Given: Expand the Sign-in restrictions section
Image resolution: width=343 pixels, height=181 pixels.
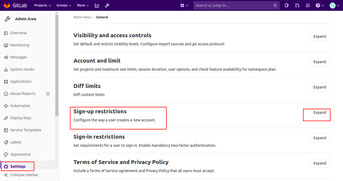Looking at the screenshot, I should point(320,138).
